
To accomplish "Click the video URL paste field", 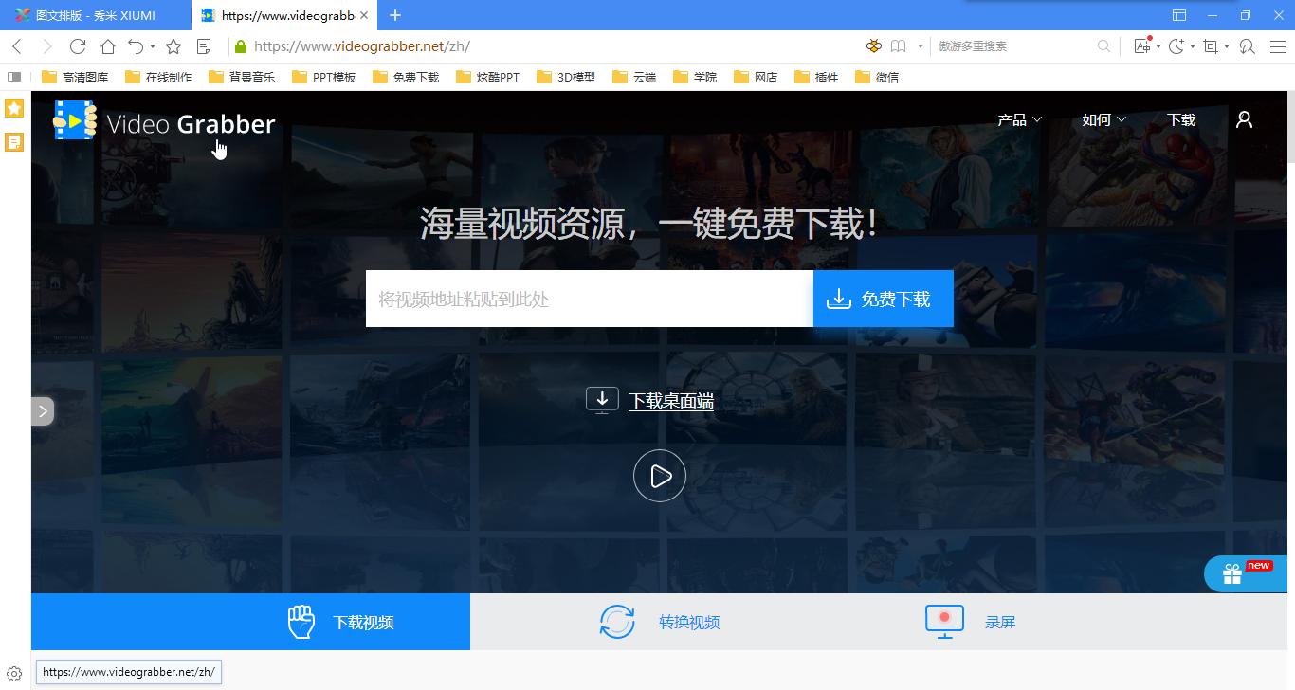I will [x=590, y=299].
